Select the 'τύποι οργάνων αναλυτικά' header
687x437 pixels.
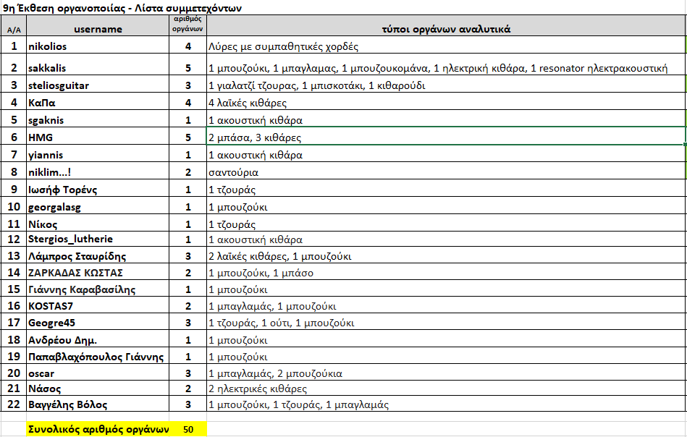point(446,30)
